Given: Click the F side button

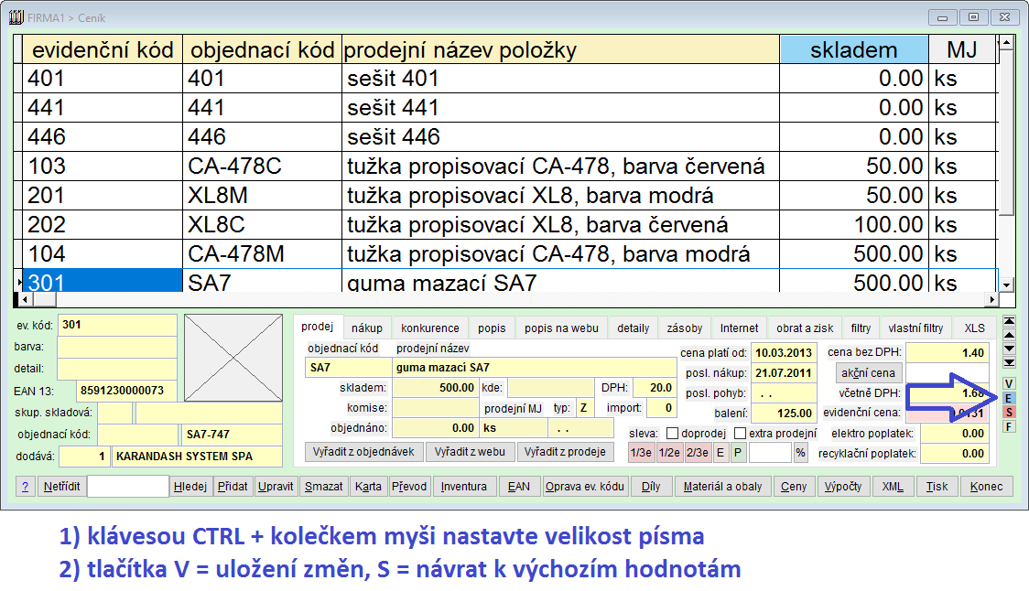Looking at the screenshot, I should [1009, 426].
